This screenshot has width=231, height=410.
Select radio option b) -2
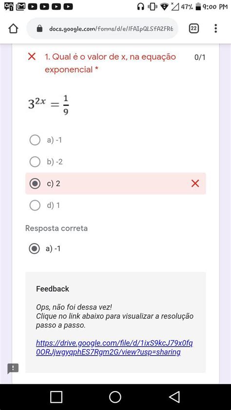point(35,162)
